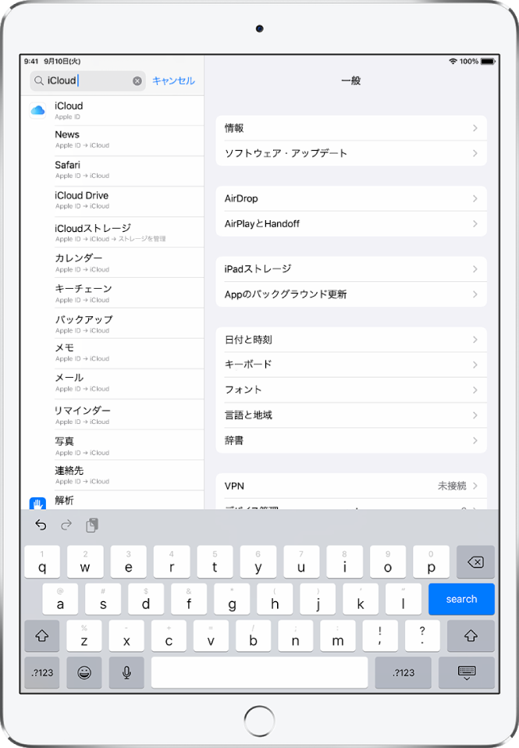Tap the backspace delete key
The width and height of the screenshot is (519, 748).
point(475,562)
